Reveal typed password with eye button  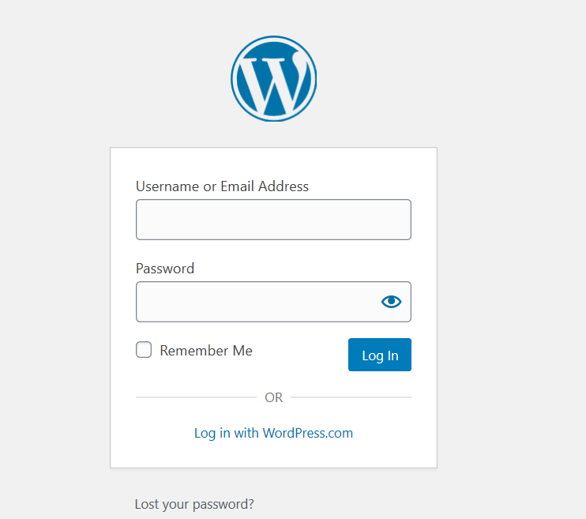pos(391,302)
